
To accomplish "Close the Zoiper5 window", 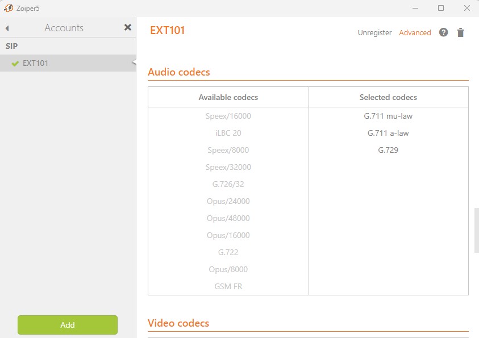I will (x=466, y=9).
